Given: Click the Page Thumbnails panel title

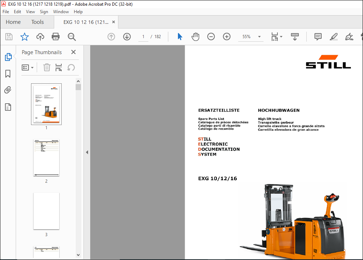Looking at the screenshot, I should pos(42,52).
